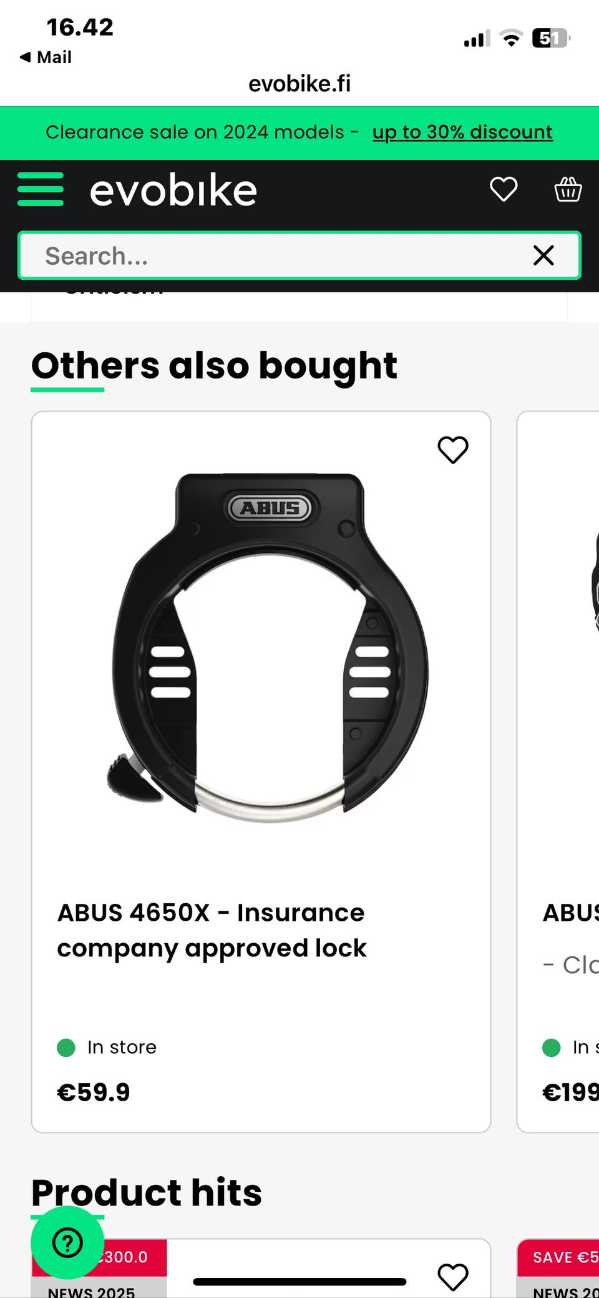The image size is (599, 1298).
Task: Open the shopping basket
Action: pos(568,189)
